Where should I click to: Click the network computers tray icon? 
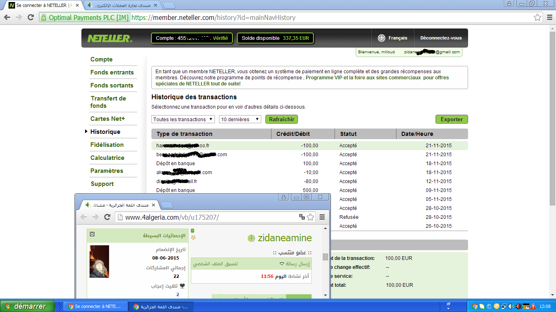[503, 306]
